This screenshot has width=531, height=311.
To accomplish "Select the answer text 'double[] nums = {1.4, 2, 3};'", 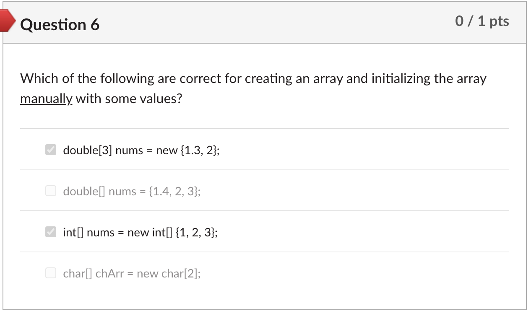I will [132, 192].
